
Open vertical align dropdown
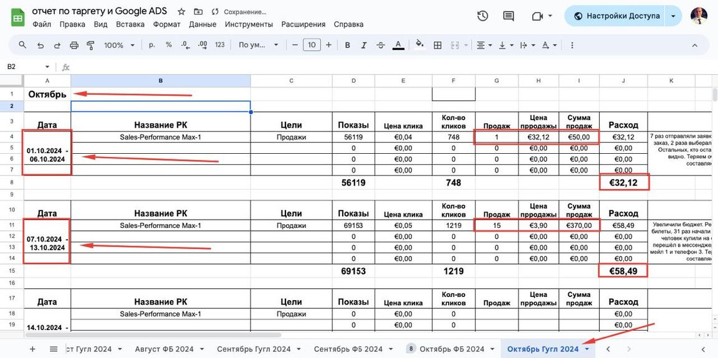coord(505,45)
